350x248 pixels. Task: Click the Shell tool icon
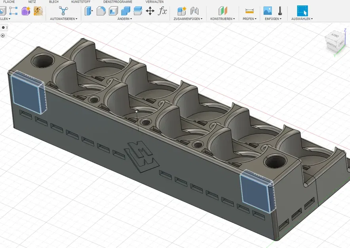pos(113,11)
